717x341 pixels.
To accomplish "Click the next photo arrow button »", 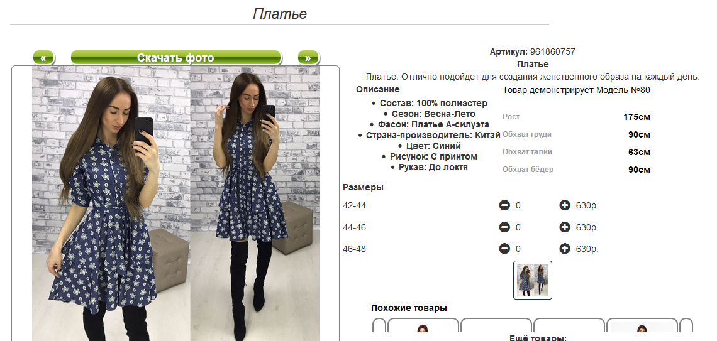I will [308, 58].
